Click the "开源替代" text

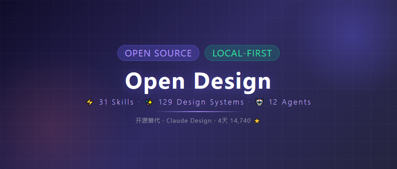pos(148,120)
